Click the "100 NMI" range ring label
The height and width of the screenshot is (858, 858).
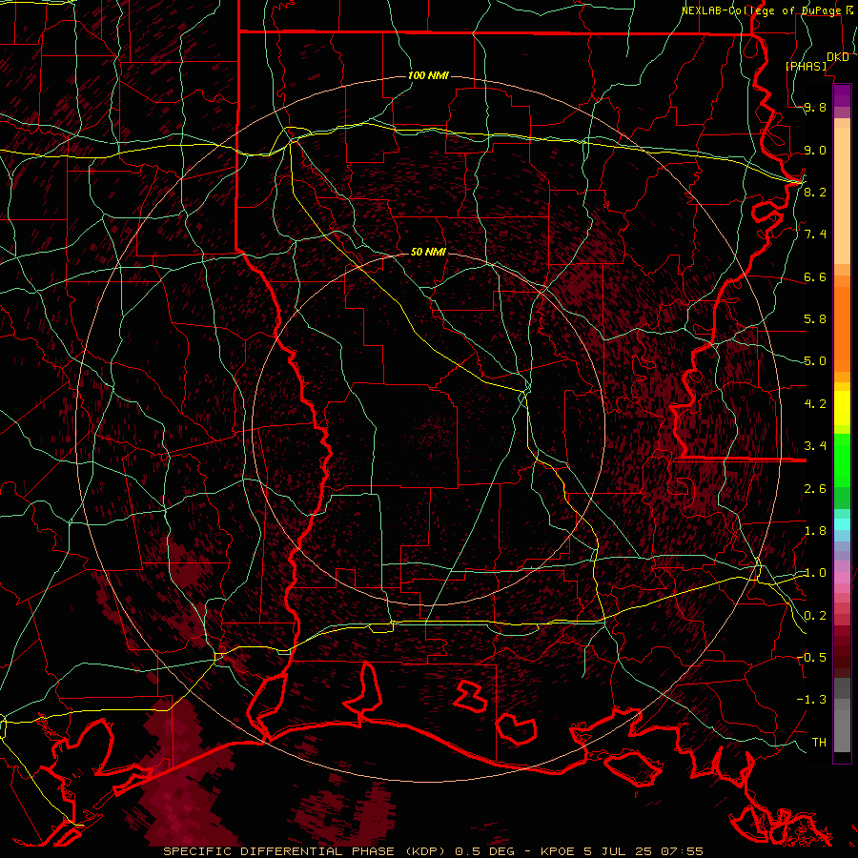428,75
